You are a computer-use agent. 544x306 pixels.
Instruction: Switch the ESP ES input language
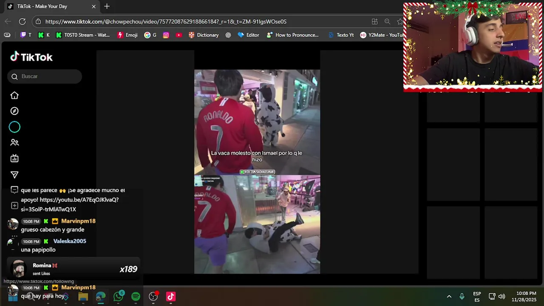pos(477,297)
